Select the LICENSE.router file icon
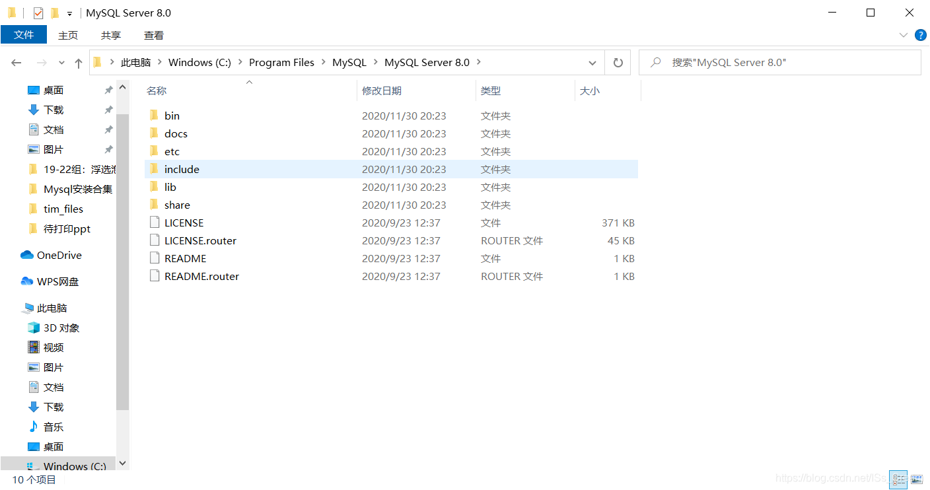 (154, 240)
